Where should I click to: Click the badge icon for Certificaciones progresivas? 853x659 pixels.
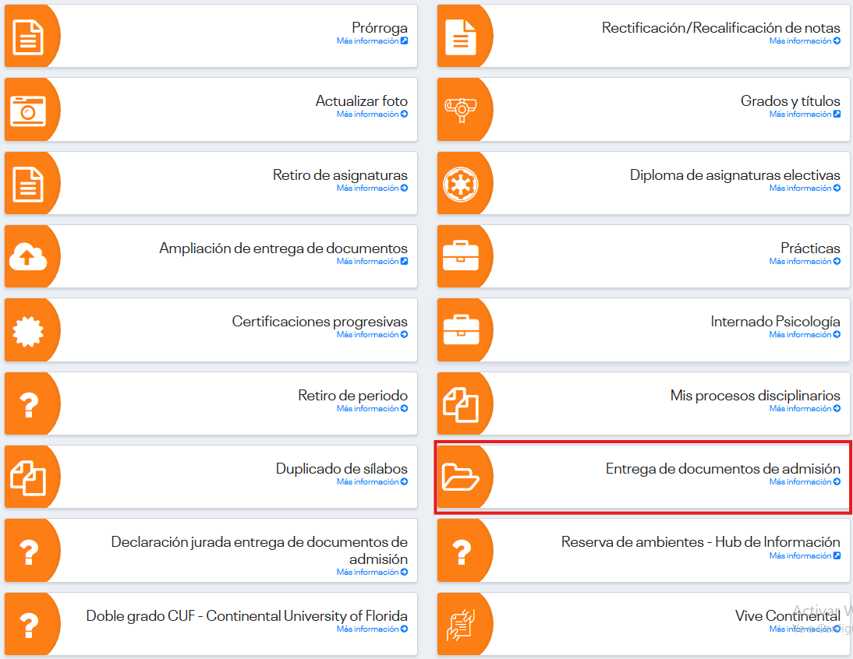pos(29,330)
